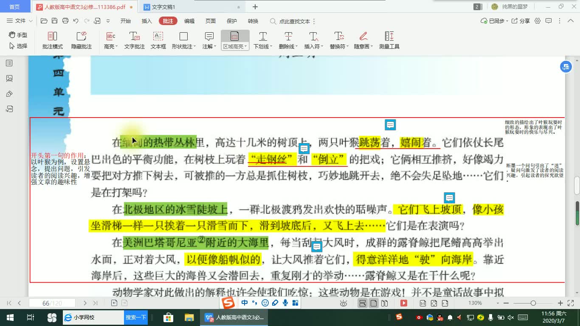
Task: Go to next page arrow in status bar
Action: [x=85, y=303]
